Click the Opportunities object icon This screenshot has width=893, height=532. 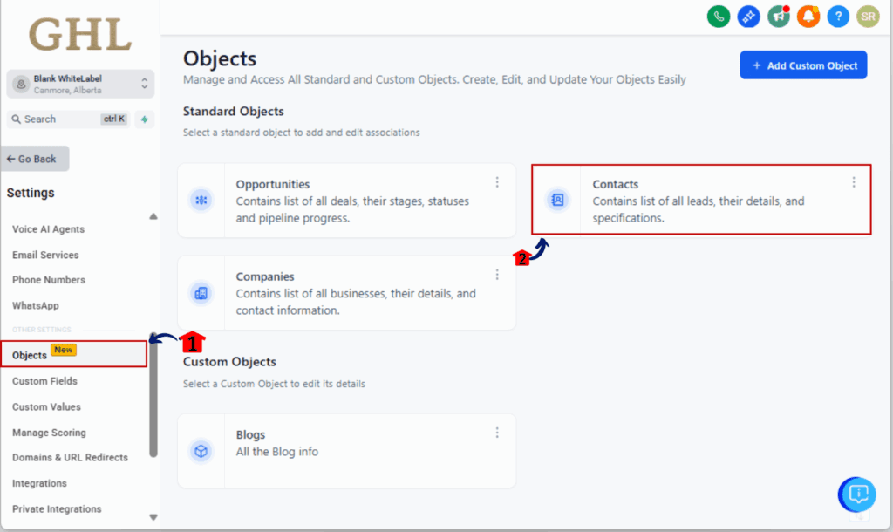pyautogui.click(x=201, y=201)
